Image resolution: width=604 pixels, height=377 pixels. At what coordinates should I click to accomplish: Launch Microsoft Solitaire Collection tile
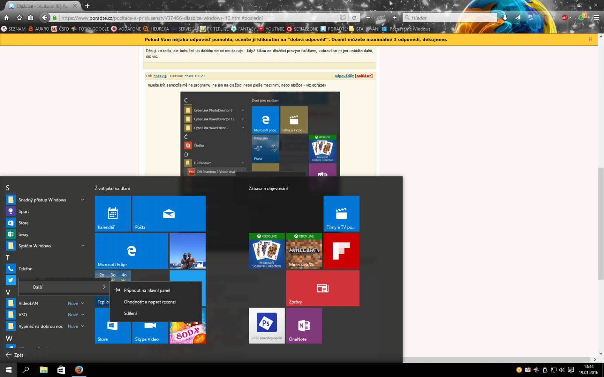[x=267, y=251]
